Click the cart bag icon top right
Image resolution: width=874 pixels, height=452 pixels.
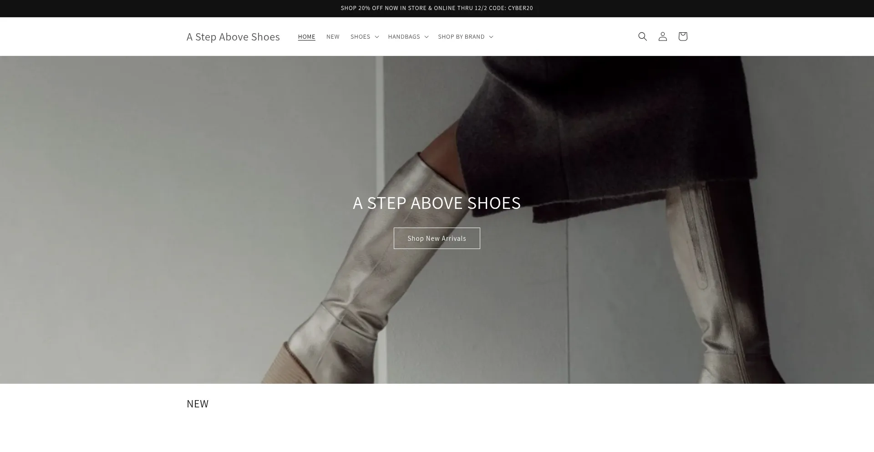[x=682, y=36]
